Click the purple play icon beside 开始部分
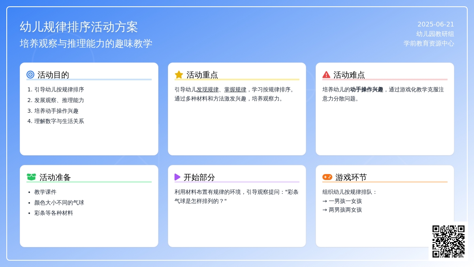474x267 pixels. [177, 177]
